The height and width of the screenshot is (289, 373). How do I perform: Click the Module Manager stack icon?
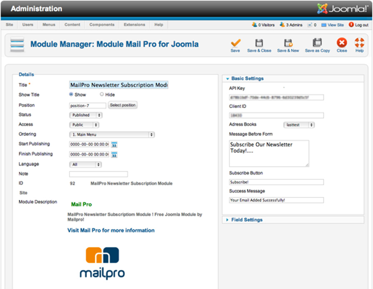17,44
